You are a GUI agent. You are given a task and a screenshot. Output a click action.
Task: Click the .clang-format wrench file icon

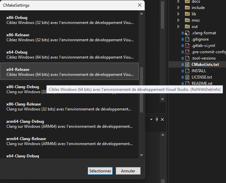point(187,33)
